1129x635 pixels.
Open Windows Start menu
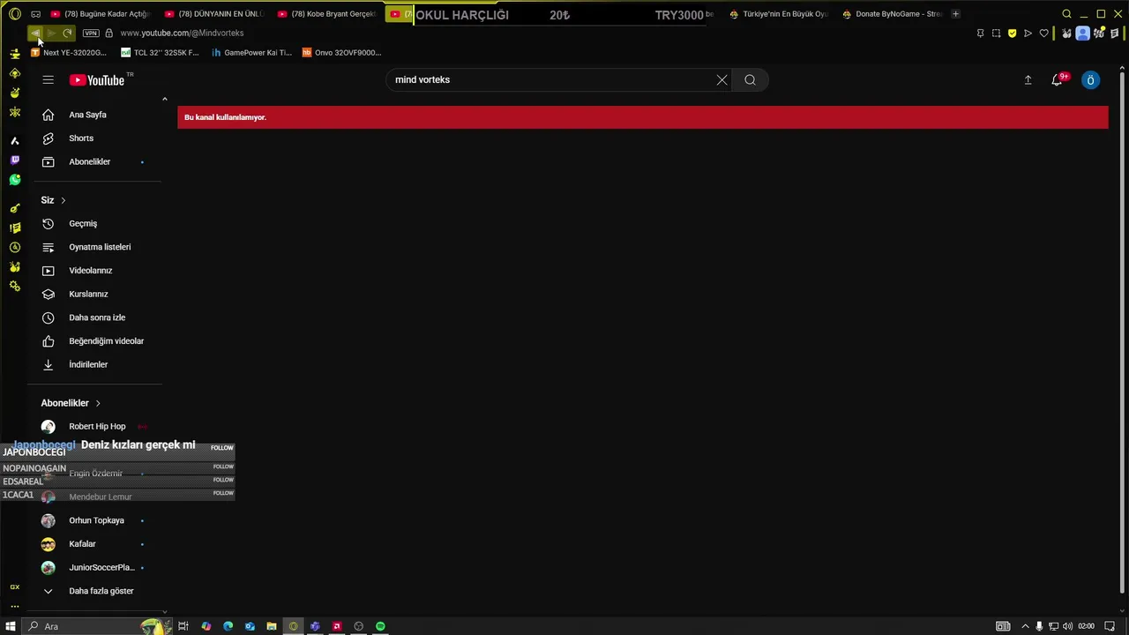11,626
